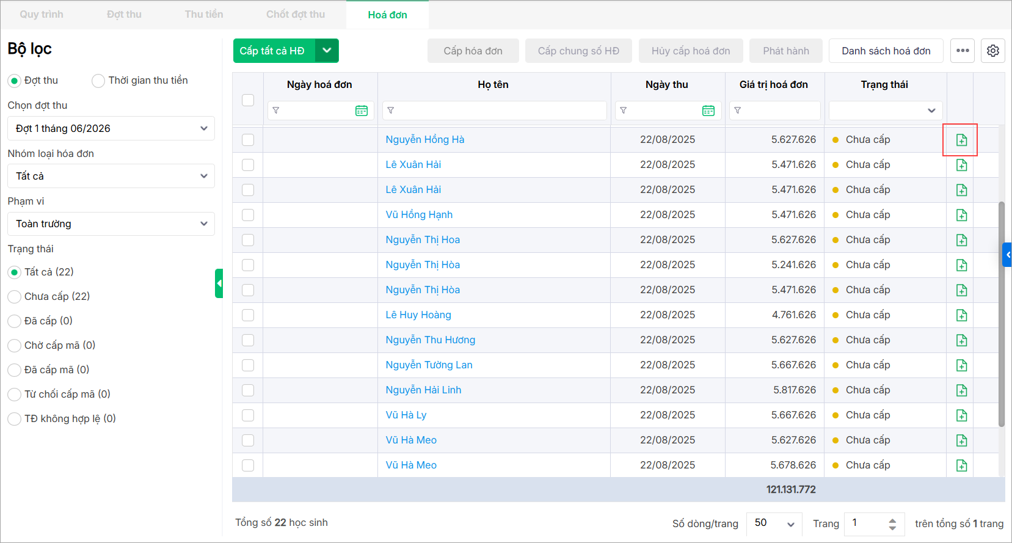Click the Giá trị hoá đơn filter field
Viewport: 1012px width, 543px height.
tap(774, 111)
